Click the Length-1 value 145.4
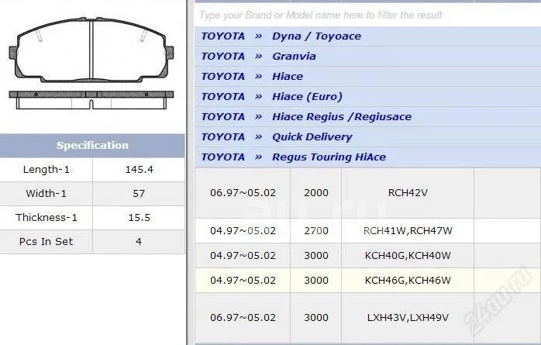Image resolution: width=541 pixels, height=345 pixels. 139,170
